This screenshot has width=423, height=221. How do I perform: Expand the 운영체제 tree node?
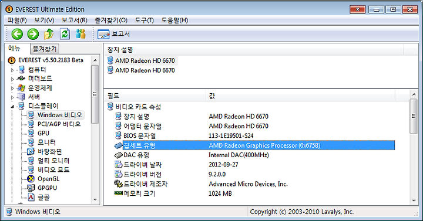click(x=12, y=89)
